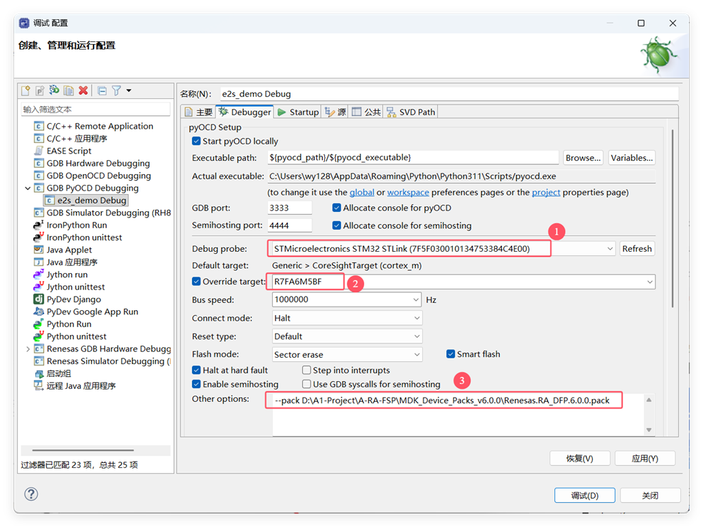Screen dimensions: 703x527
Task: Open the Bus speed dropdown
Action: tap(416, 300)
